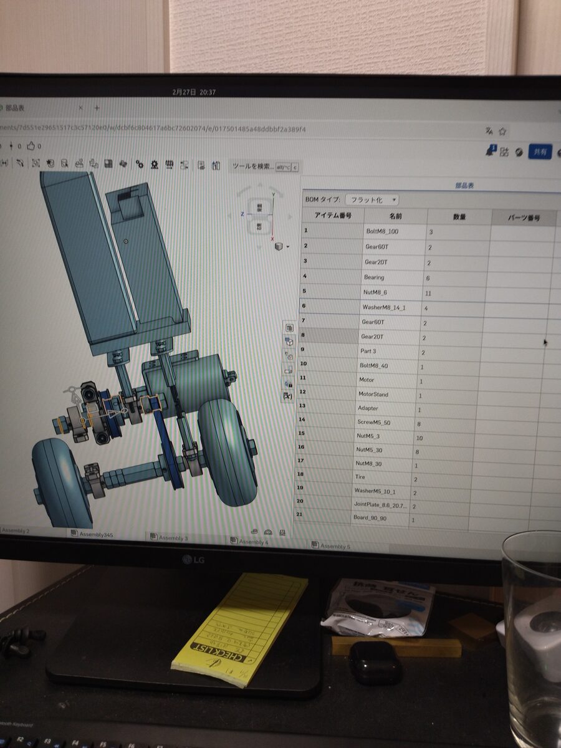Select the linear pattern toolbar icon
561x748 pixels.
[169, 165]
